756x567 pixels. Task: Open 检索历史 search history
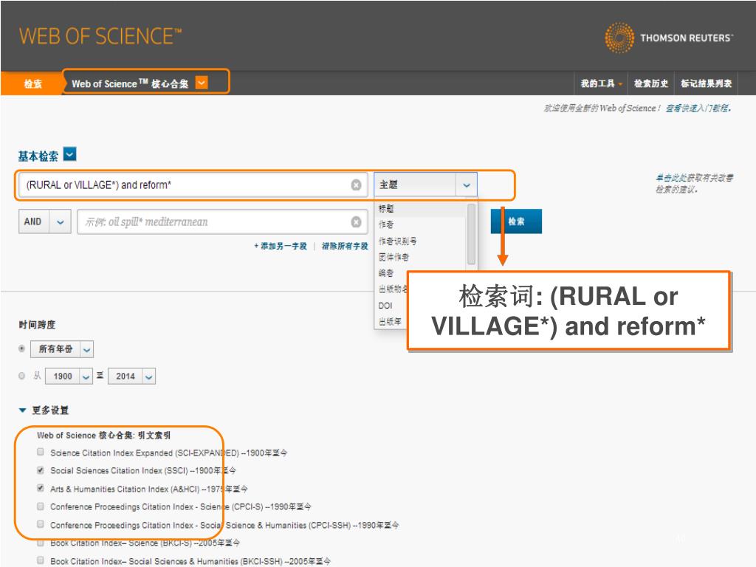tap(651, 83)
